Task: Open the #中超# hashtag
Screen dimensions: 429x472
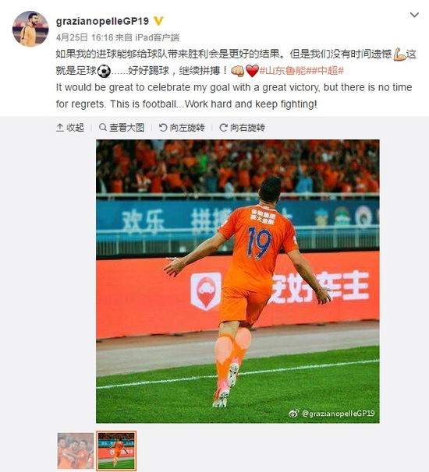Action: [x=323, y=71]
